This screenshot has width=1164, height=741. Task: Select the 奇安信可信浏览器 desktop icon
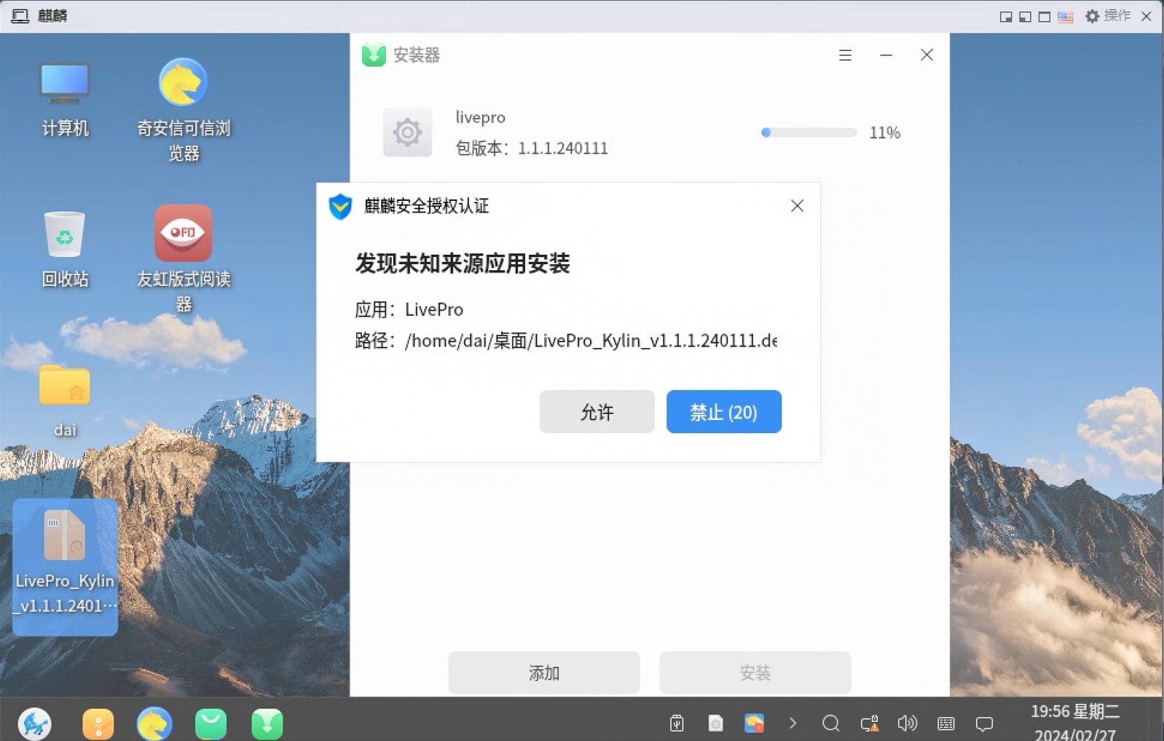point(183,109)
